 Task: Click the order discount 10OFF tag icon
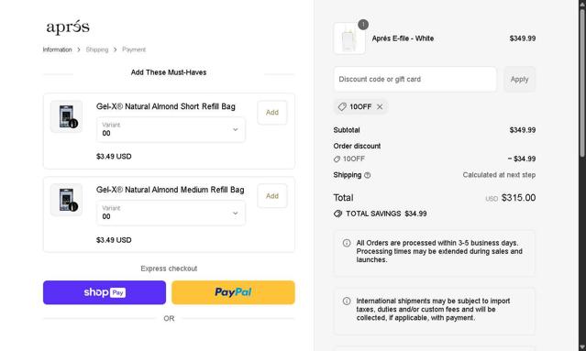click(x=337, y=159)
